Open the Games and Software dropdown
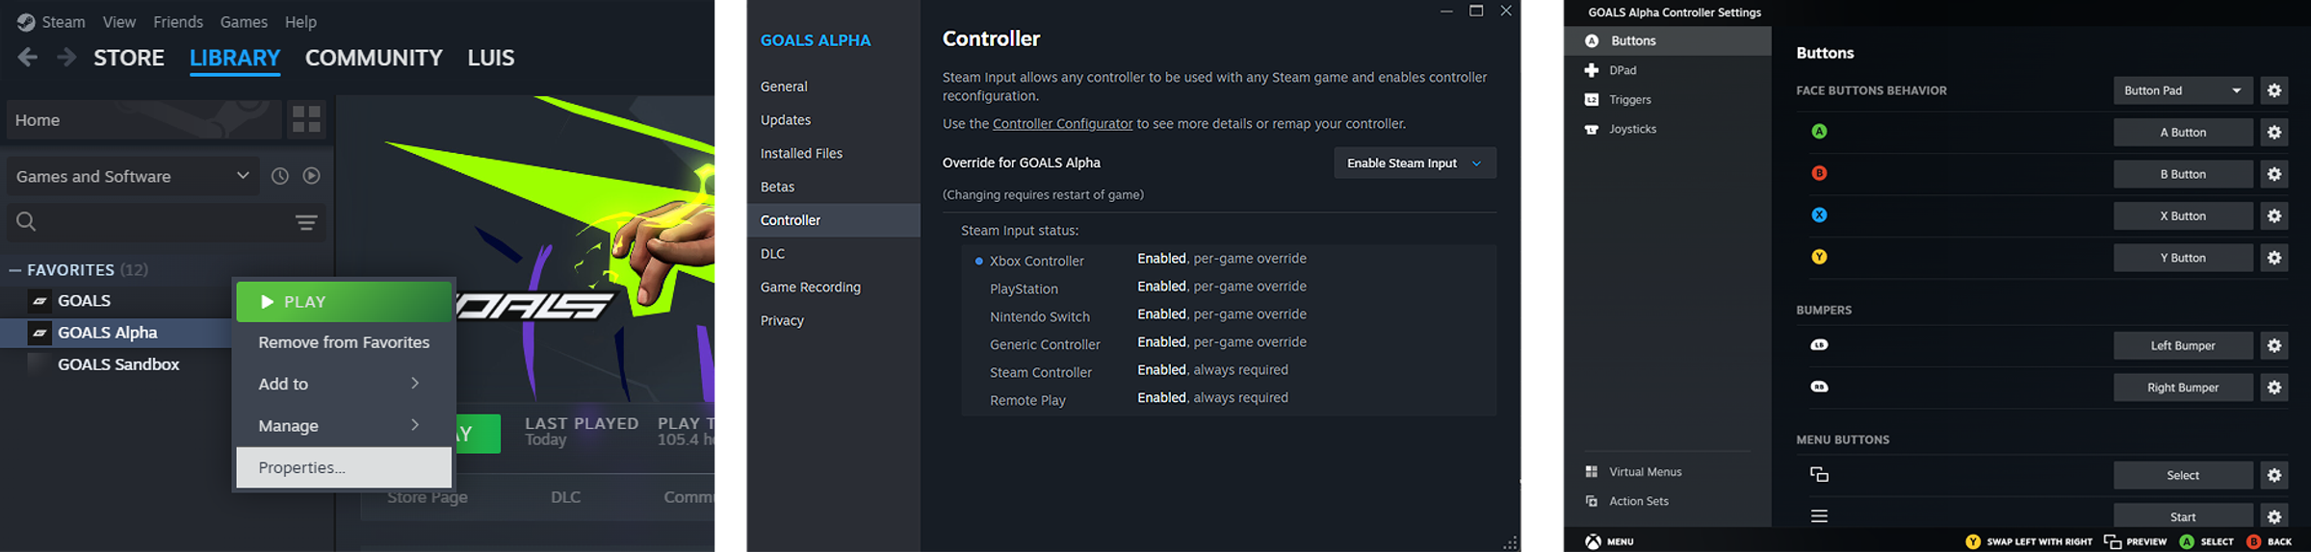 (x=133, y=176)
